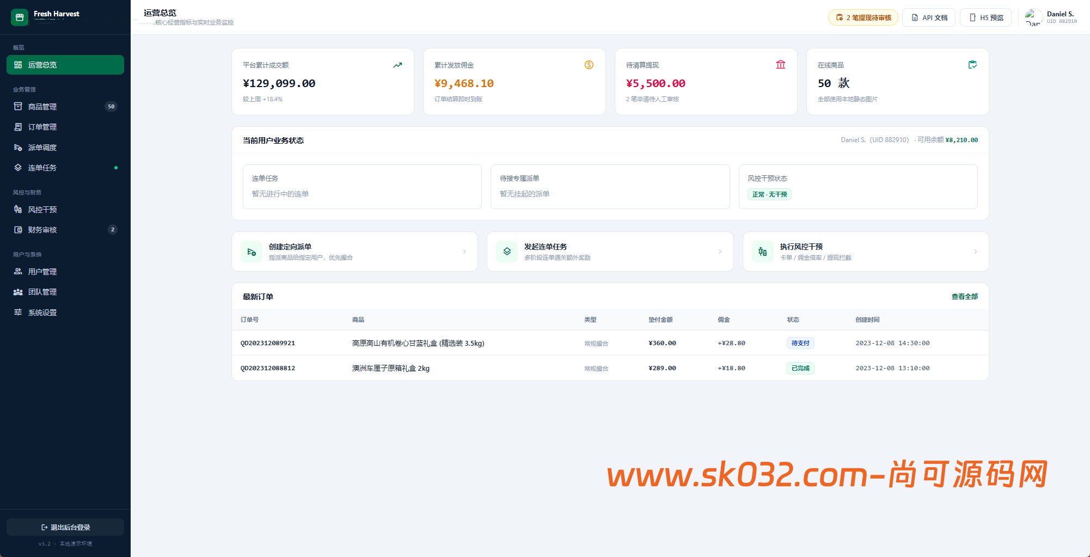Click the ¥8,210.00 balance value

[x=962, y=140]
